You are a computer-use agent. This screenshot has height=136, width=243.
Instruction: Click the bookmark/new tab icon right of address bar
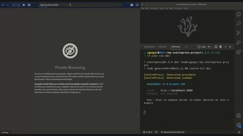tap(132, 5)
